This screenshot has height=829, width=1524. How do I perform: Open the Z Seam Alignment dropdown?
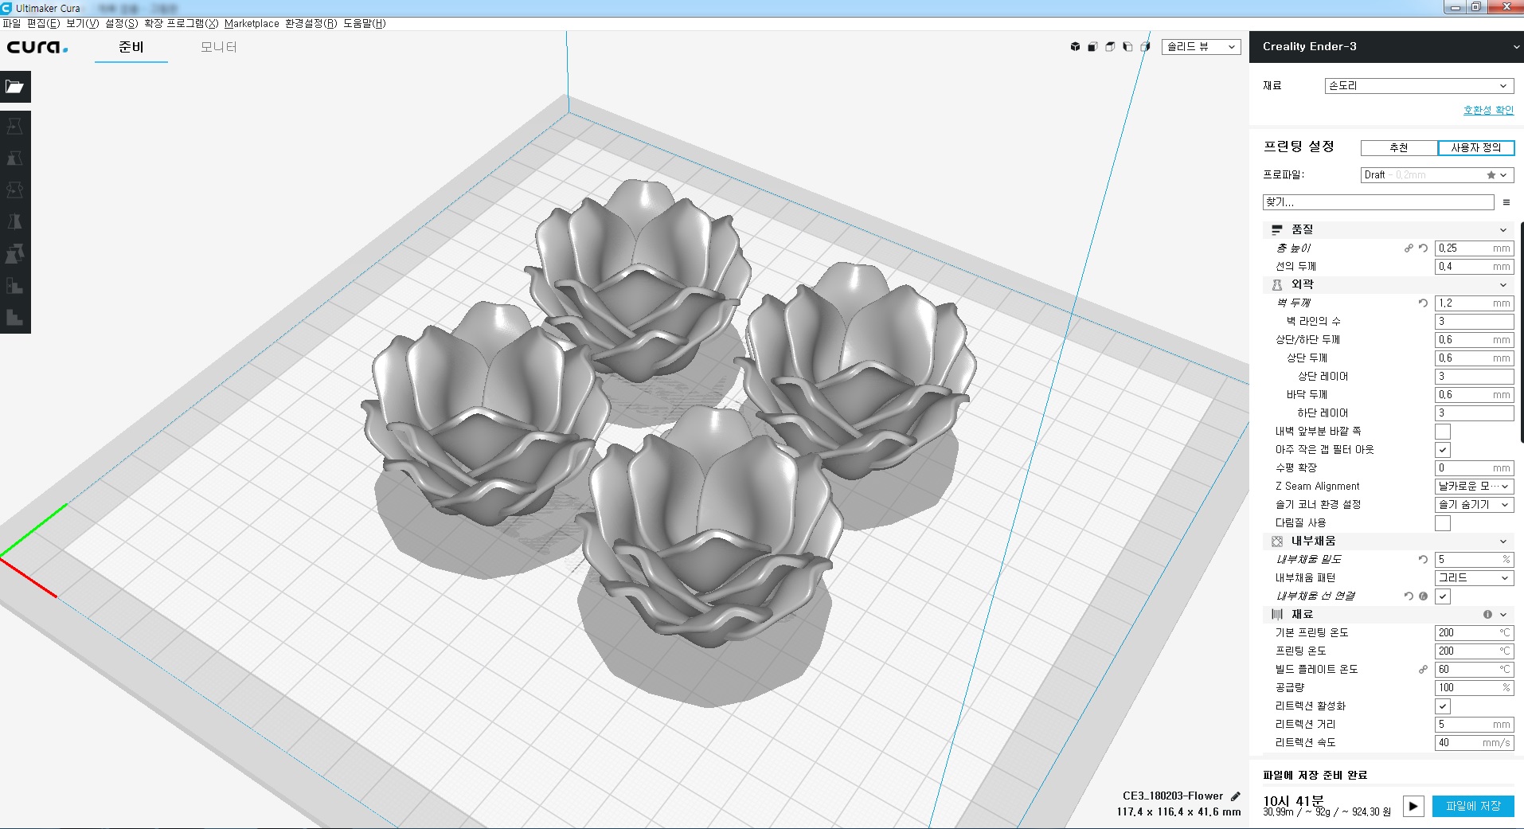pyautogui.click(x=1474, y=487)
